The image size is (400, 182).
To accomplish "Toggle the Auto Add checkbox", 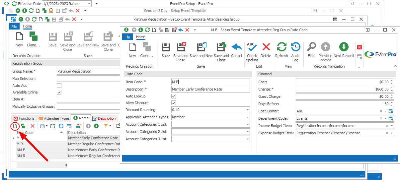I will [59, 85].
